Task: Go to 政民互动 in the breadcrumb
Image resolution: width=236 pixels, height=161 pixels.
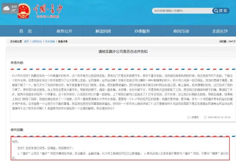Action: 37,41
